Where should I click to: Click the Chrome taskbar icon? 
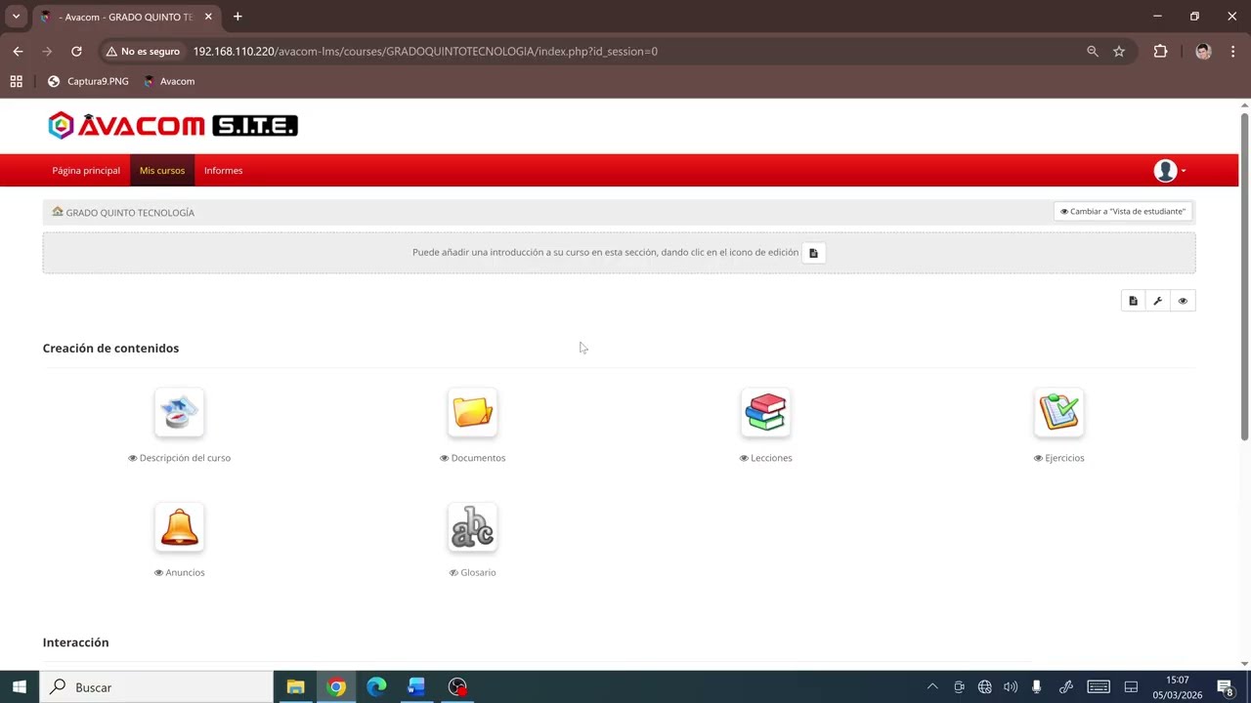click(x=336, y=687)
